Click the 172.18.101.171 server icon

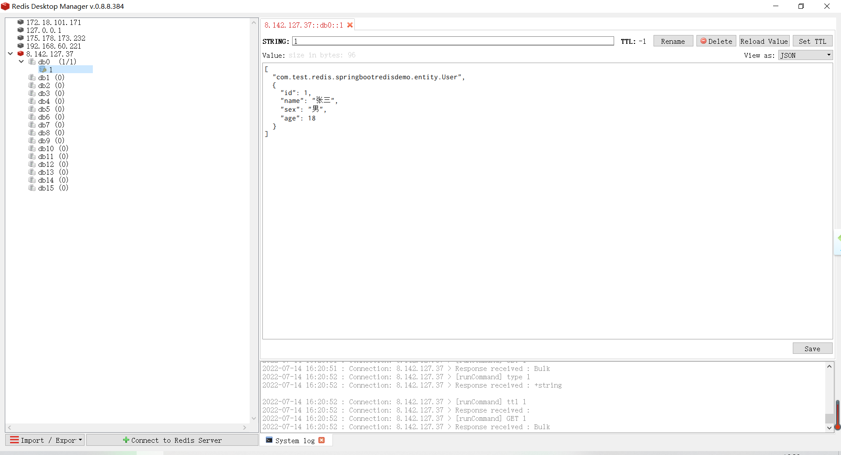[21, 22]
